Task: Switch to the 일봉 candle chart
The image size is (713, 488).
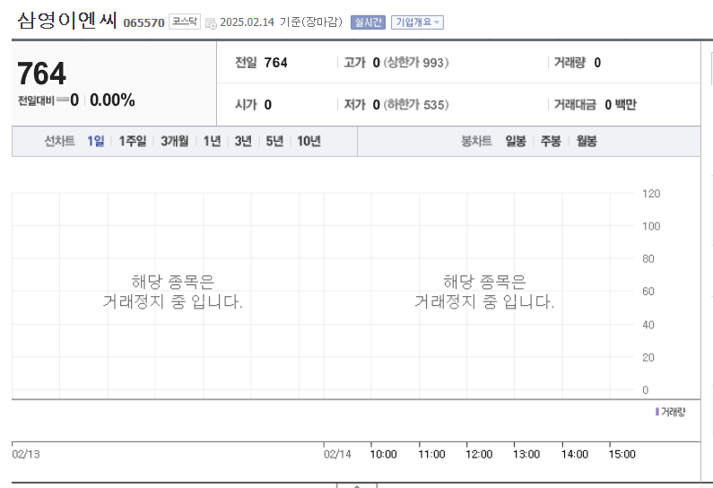Action: [x=516, y=141]
